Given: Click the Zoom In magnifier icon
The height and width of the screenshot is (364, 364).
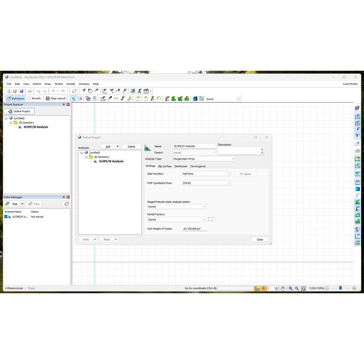Looking at the screenshot, I should coord(291,288).
